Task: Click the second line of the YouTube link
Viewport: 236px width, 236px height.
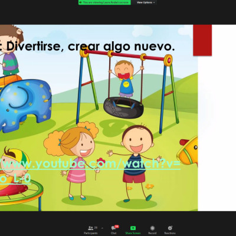Action: [15, 179]
